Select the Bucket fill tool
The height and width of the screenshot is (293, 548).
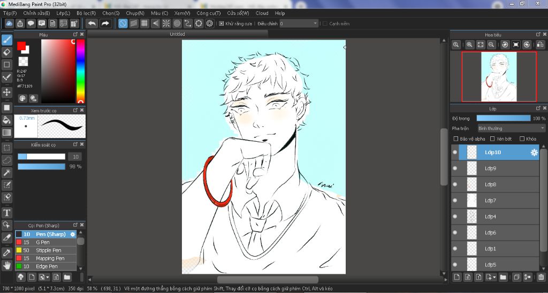click(6, 120)
